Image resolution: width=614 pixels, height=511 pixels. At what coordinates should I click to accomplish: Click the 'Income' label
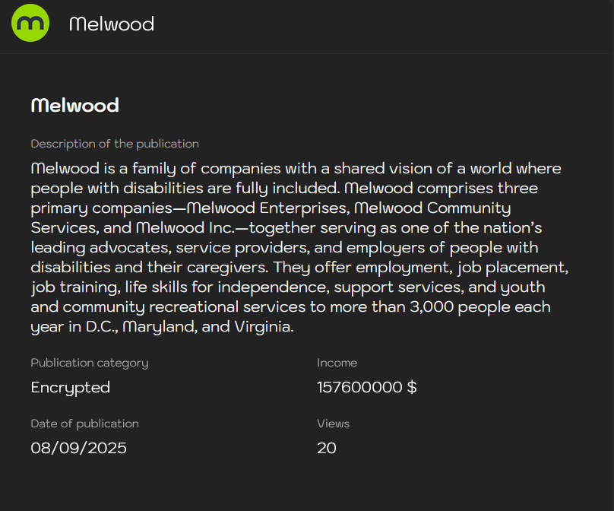click(x=337, y=363)
